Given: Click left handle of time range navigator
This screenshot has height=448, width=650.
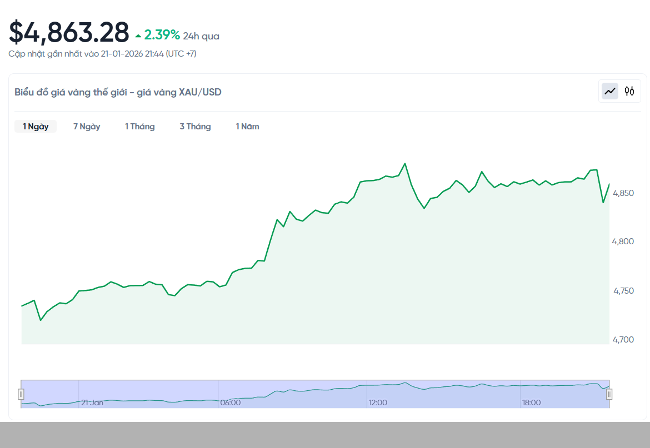Looking at the screenshot, I should [21, 394].
